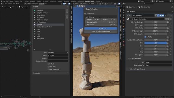Click Save as GeoPack Modifier button
The image size is (174, 98).
click(x=101, y=32)
